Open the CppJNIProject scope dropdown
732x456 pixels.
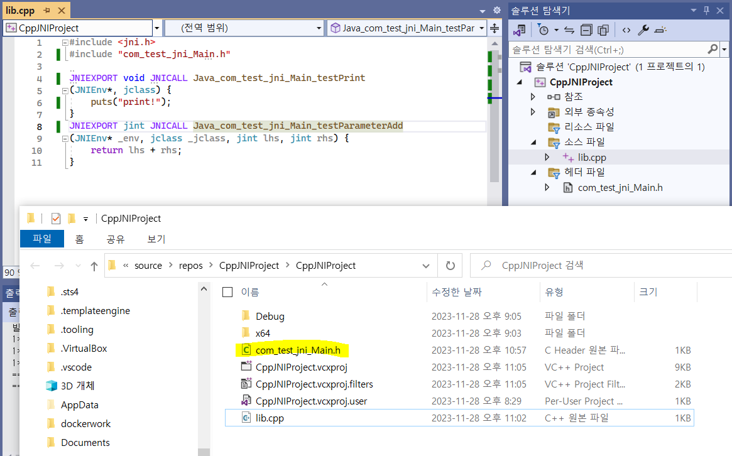pos(157,28)
